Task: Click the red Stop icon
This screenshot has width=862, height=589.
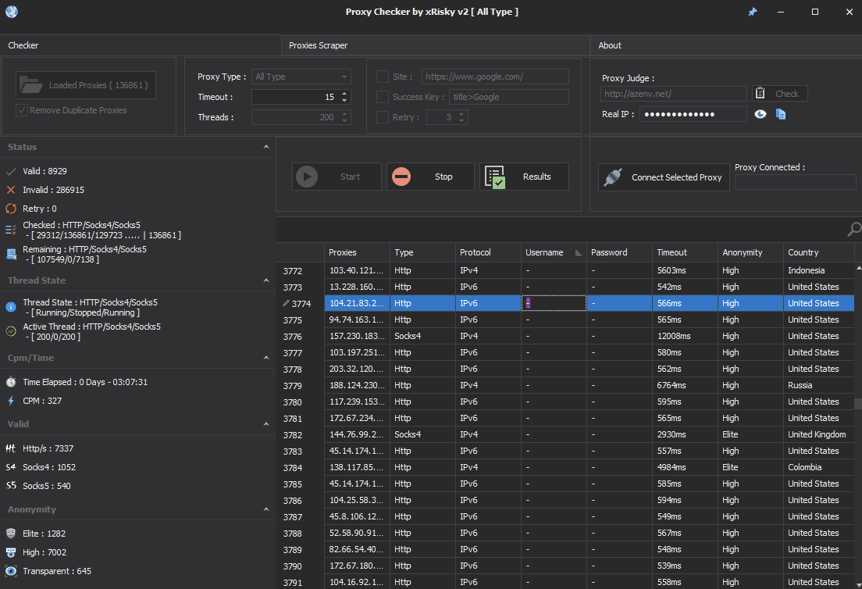Action: pos(401,177)
